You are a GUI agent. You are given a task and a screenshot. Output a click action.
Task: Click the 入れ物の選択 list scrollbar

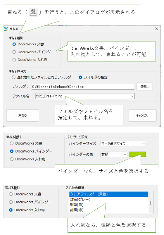(x=151, y=202)
